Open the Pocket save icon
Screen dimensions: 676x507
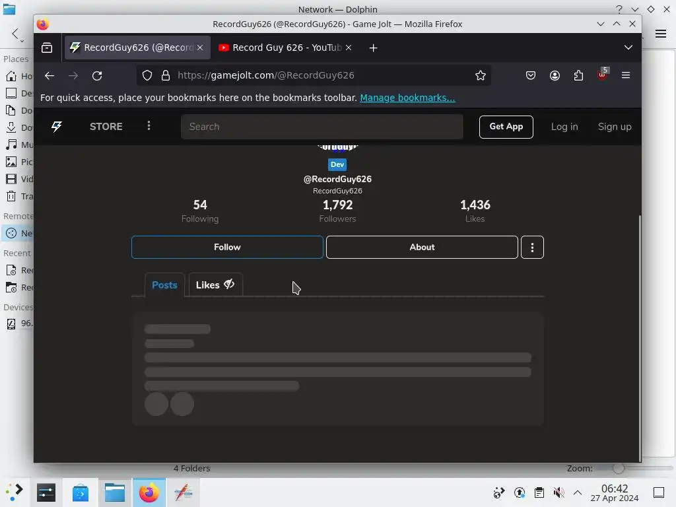point(531,75)
